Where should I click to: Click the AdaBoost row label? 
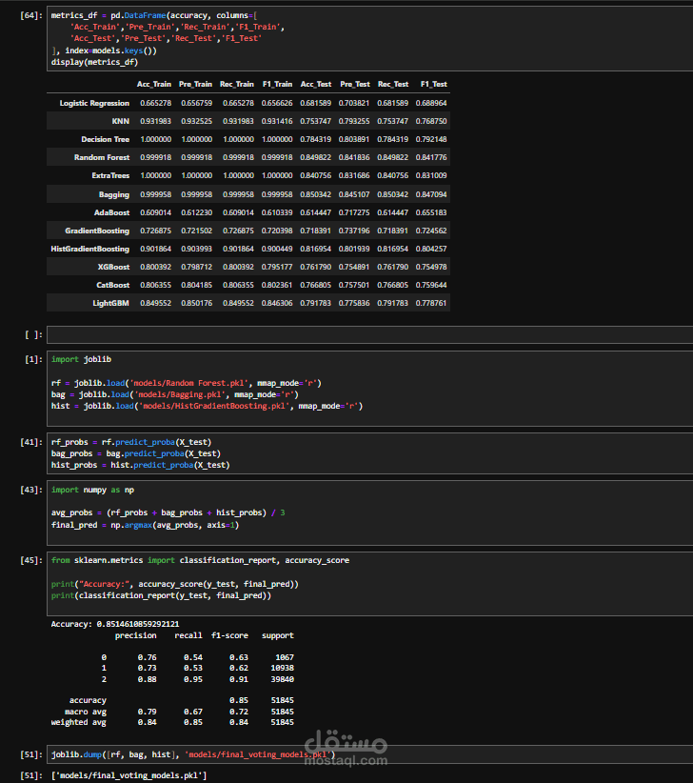pyautogui.click(x=111, y=212)
